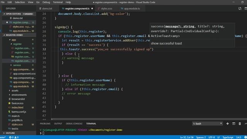Open the Edit menu
Screen dimensions: 247x139
point(10,2)
